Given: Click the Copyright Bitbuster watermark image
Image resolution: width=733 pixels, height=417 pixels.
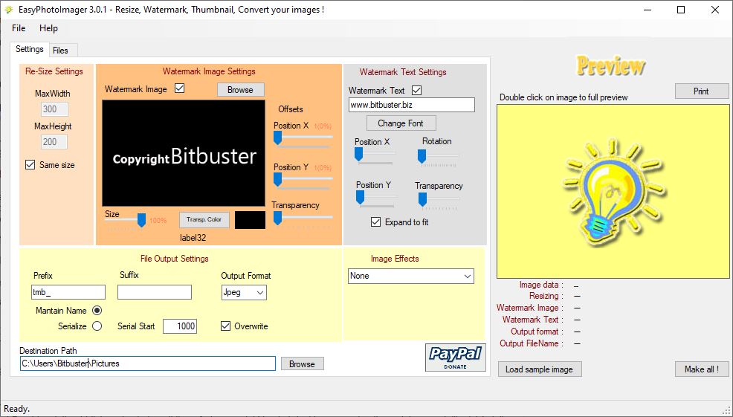Looking at the screenshot, I should tap(184, 153).
